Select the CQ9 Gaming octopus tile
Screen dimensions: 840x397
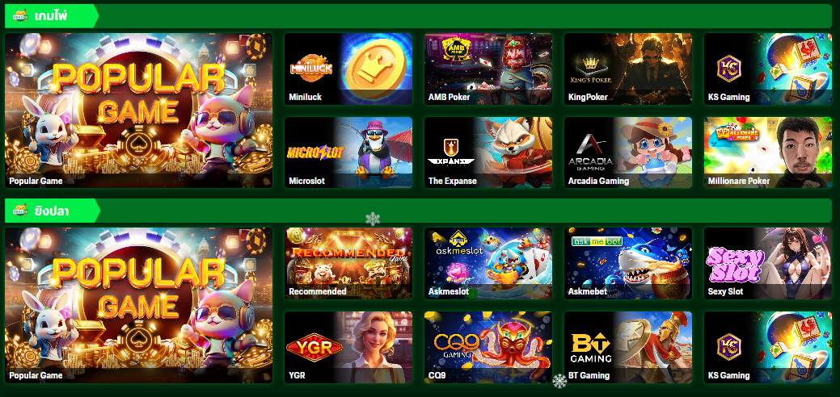click(488, 347)
